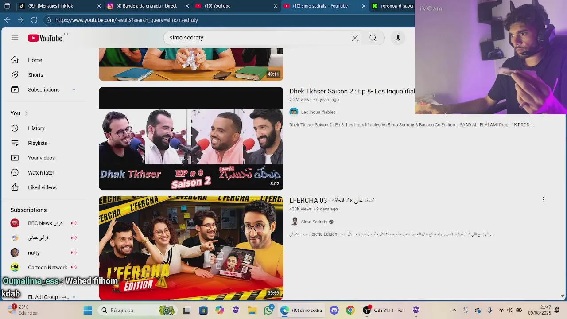This screenshot has height=319, width=567.
Task: Open the Les Inqualifiables channel link
Action: tap(318, 112)
